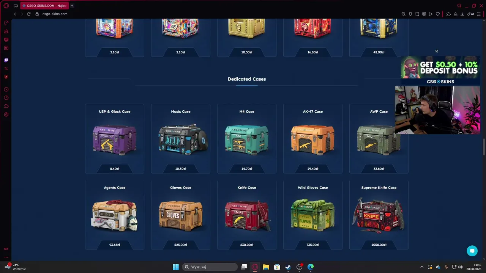Open the profile account icon
486x273 pixels.
[455, 14]
